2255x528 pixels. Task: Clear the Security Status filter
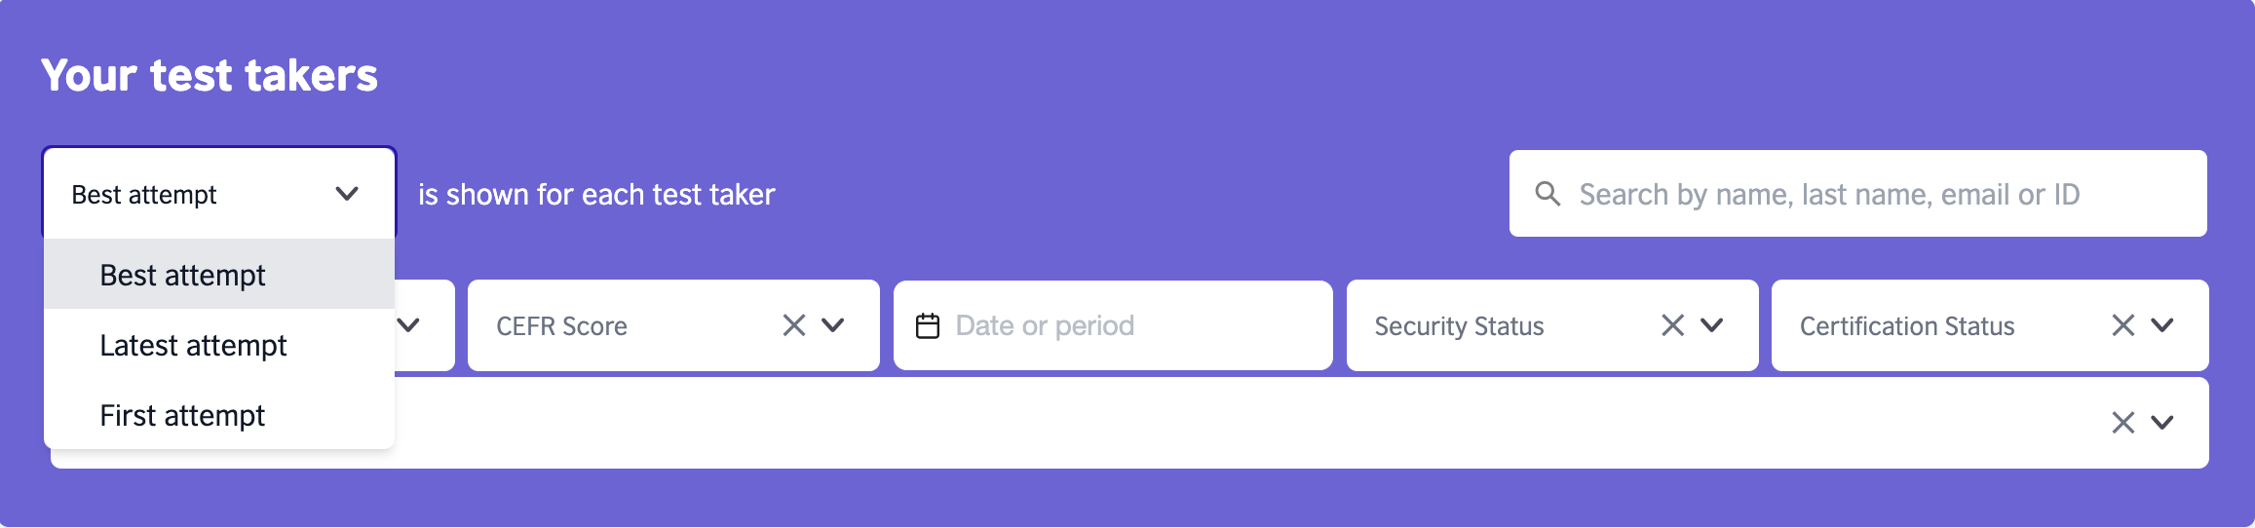click(x=1673, y=325)
